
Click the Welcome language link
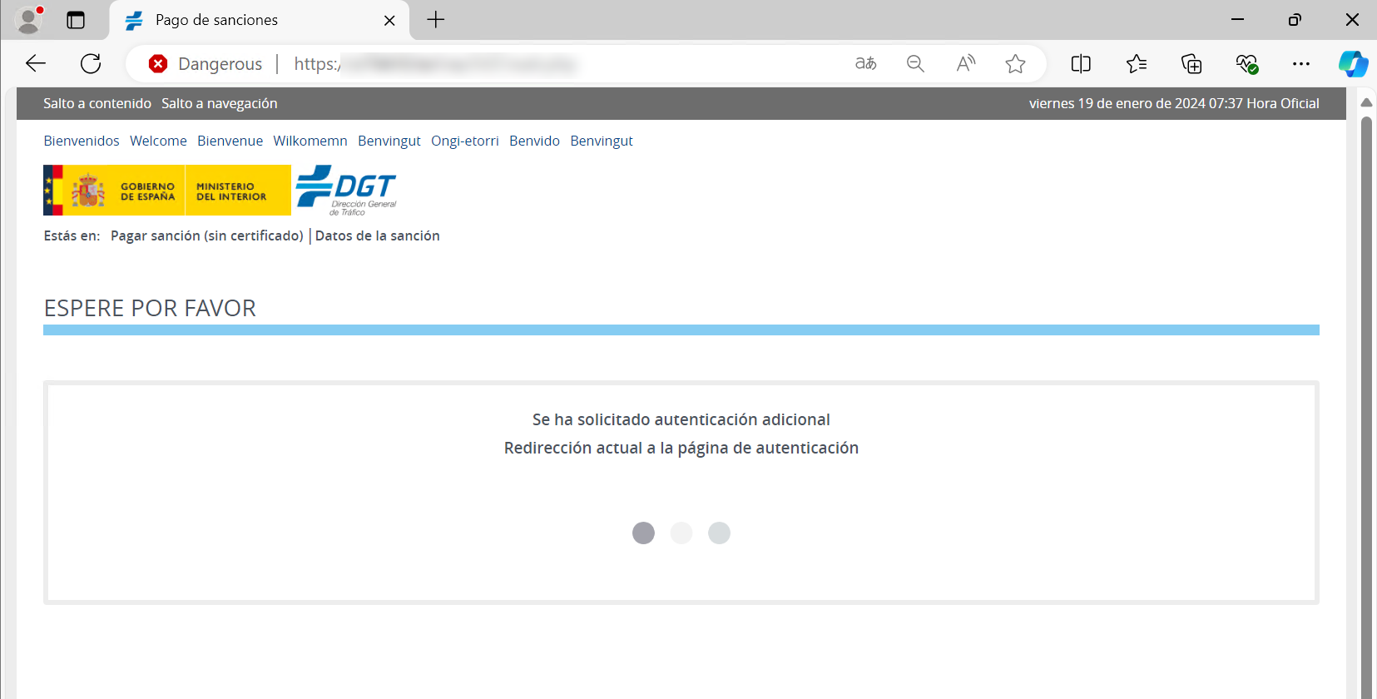pos(158,141)
